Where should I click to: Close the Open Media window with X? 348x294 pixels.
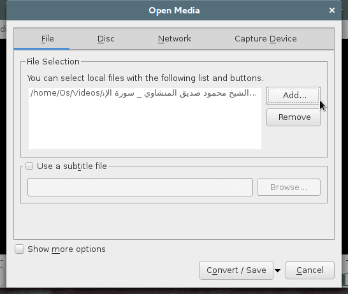(332, 10)
